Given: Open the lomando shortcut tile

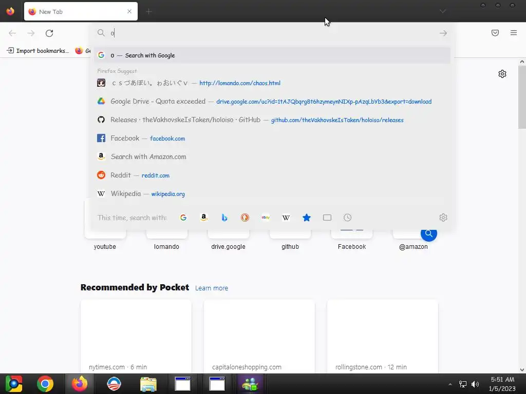Looking at the screenshot, I should (x=166, y=240).
